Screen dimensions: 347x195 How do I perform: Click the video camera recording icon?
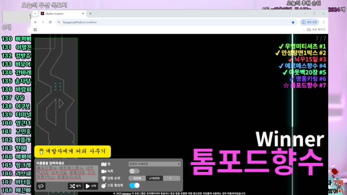point(104,171)
